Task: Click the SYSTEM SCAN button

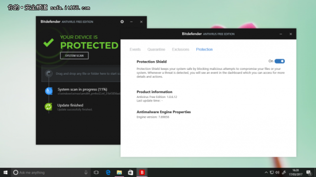Action: (74, 56)
